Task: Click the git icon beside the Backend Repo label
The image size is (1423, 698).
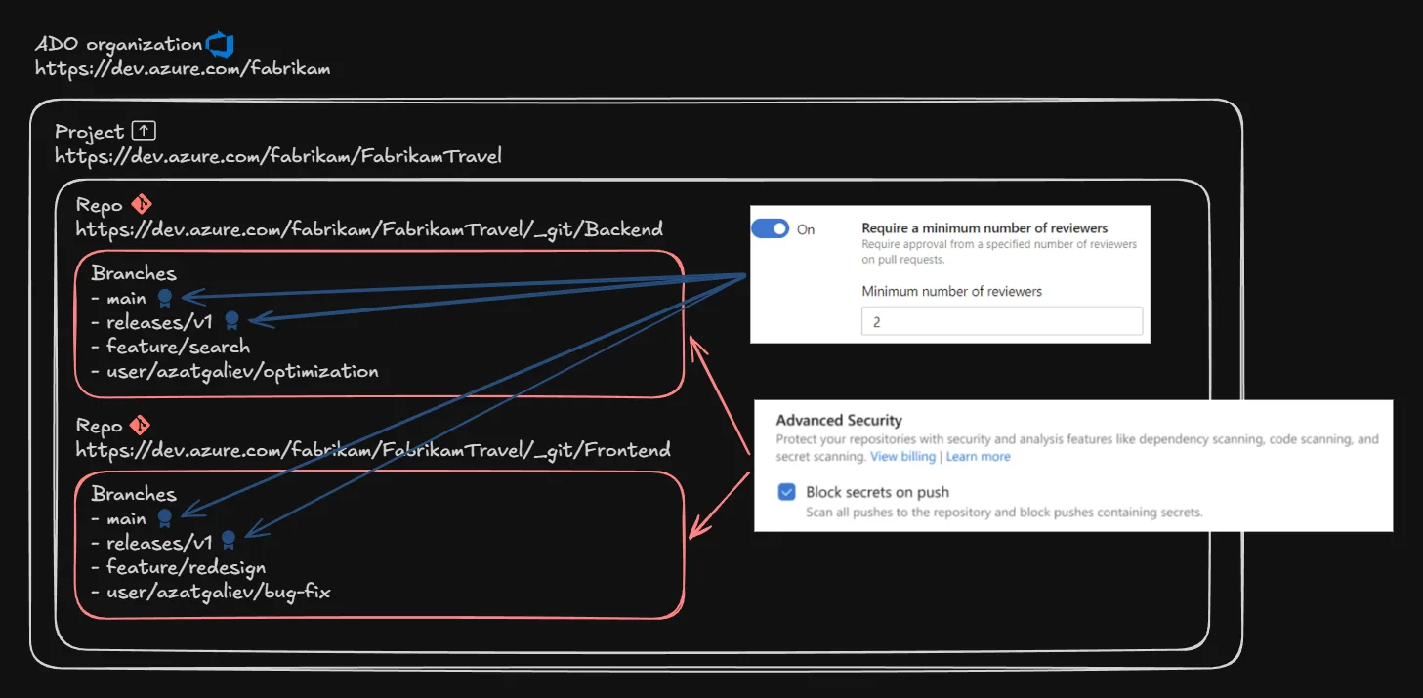Action: coord(142,205)
